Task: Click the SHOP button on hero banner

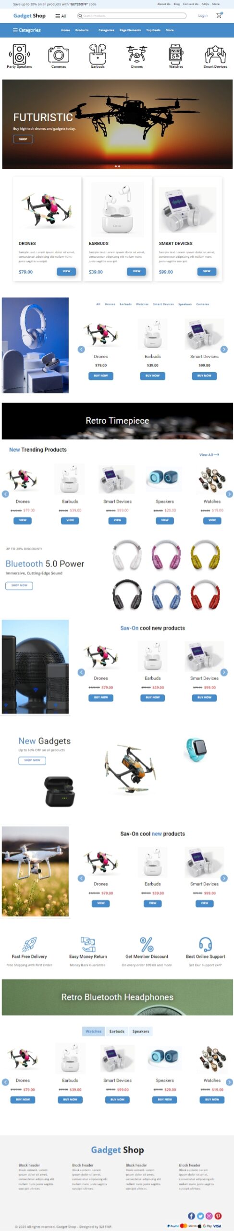Action: coord(23,138)
